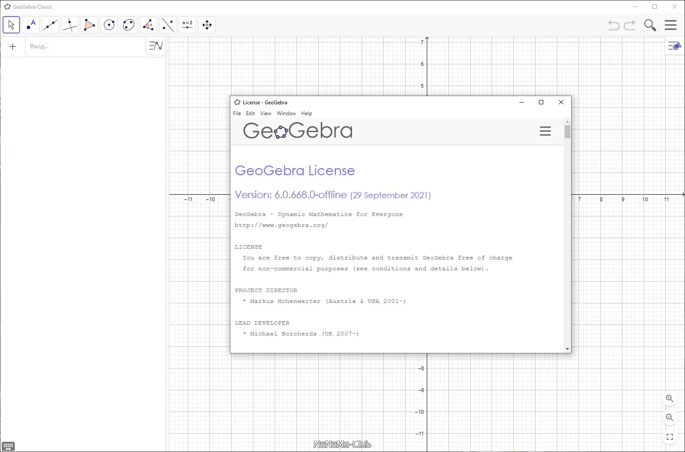Select the Move arrow tool
This screenshot has width=685, height=452.
pos(11,25)
